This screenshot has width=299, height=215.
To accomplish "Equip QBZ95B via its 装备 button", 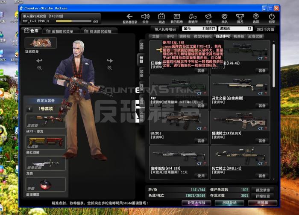I will 201,141.
